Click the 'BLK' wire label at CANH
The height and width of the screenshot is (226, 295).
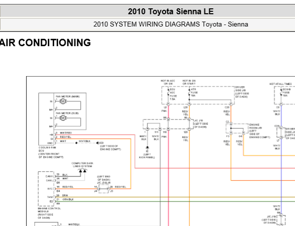pos(65,175)
